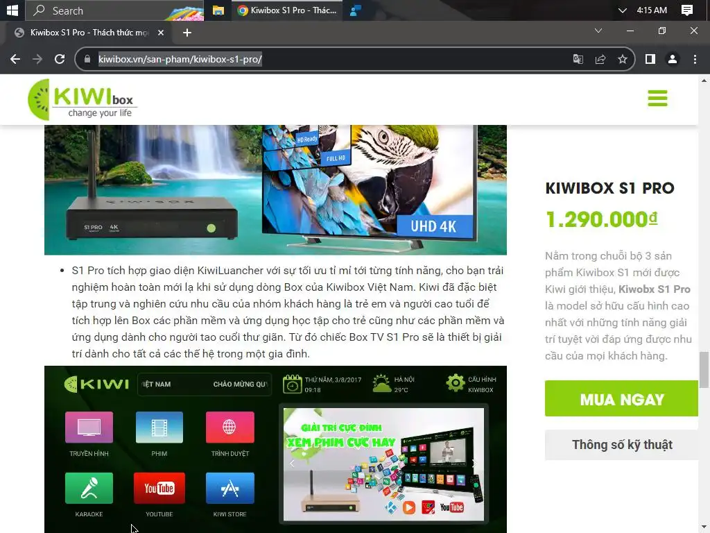Screen dimensions: 710x533
Task: Share this page using the share icon
Action: pyautogui.click(x=600, y=59)
